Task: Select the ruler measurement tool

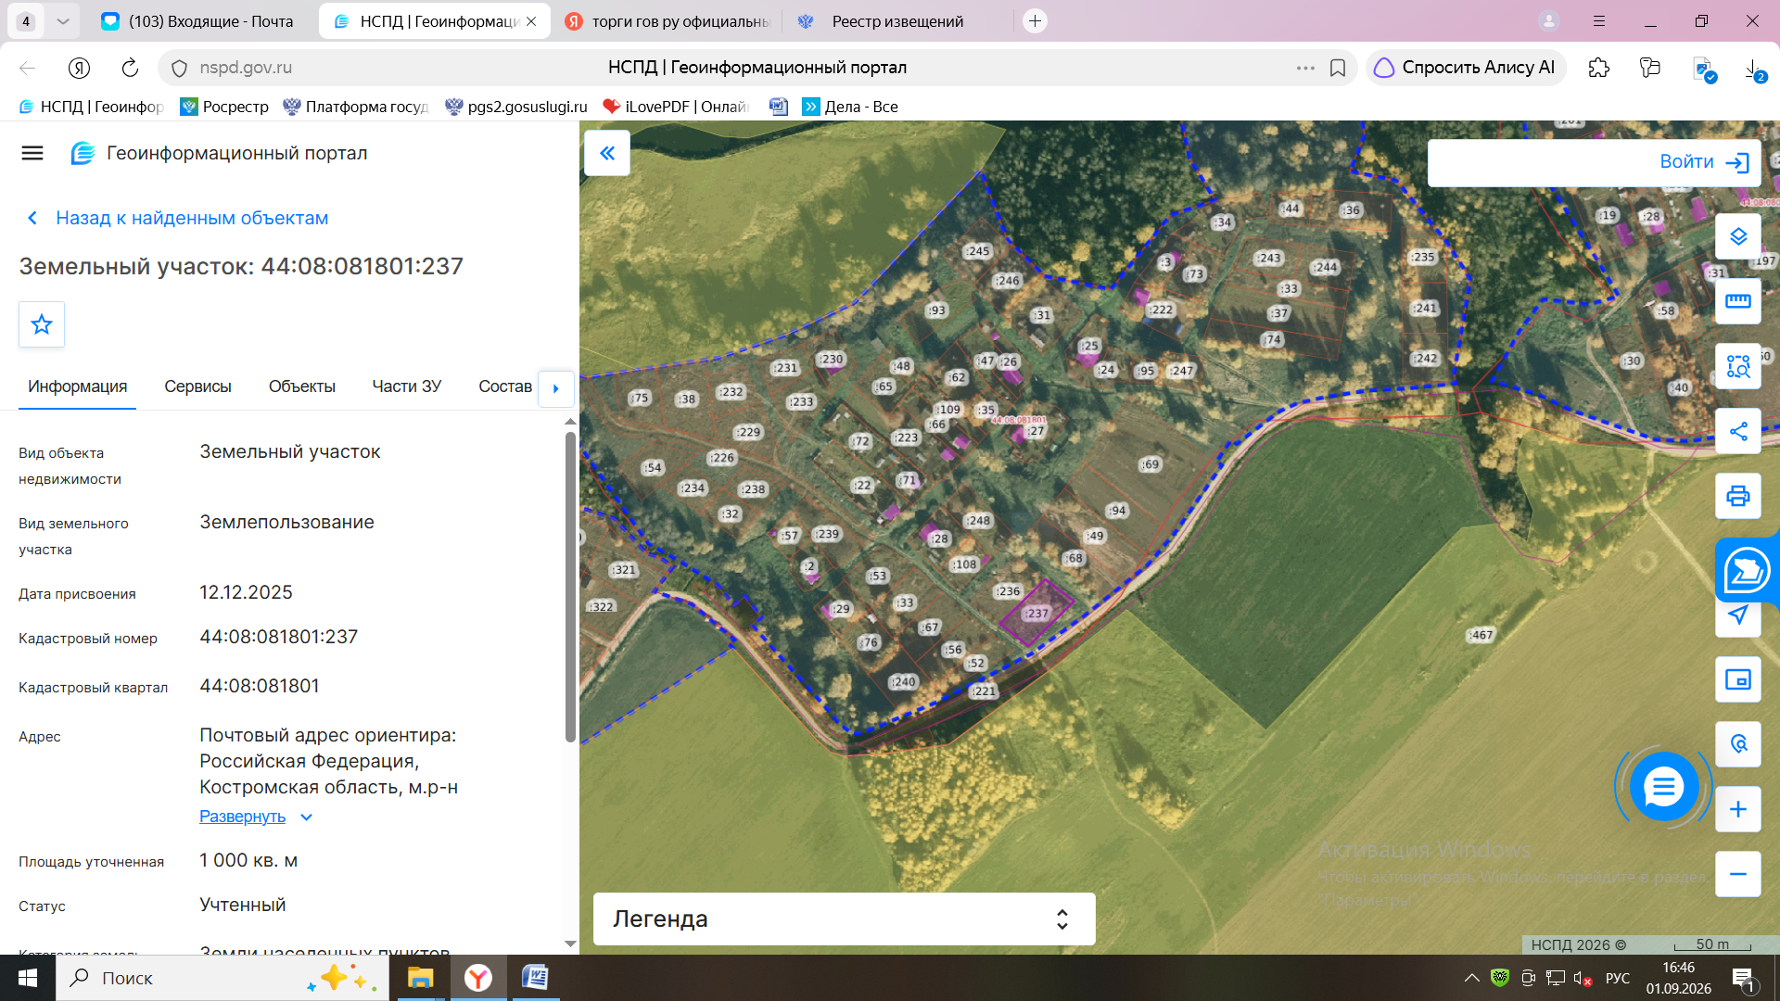Action: click(x=1738, y=301)
